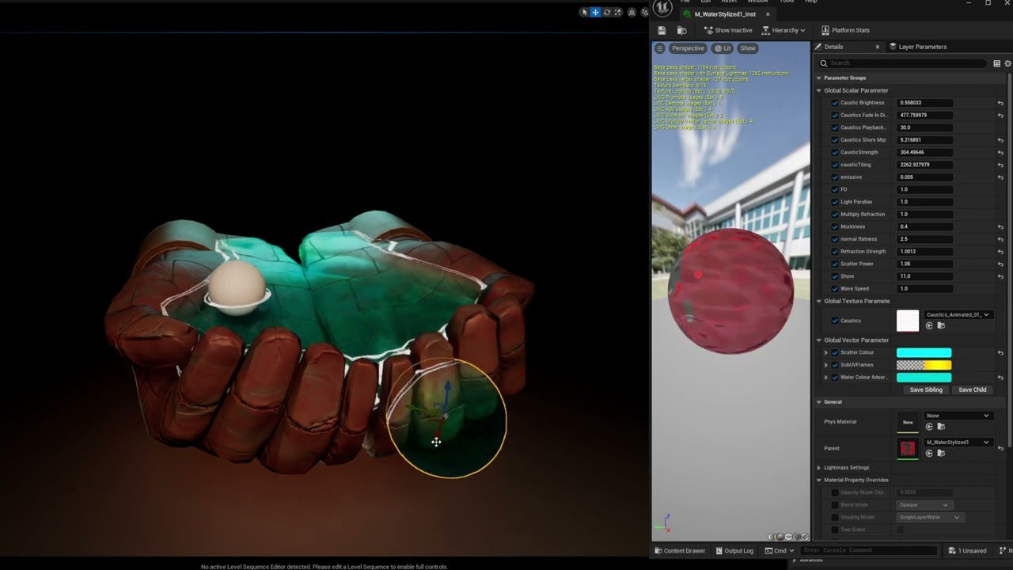1013x570 pixels.
Task: Uncheck the Multiply Refraction parameter override
Action: coord(834,215)
